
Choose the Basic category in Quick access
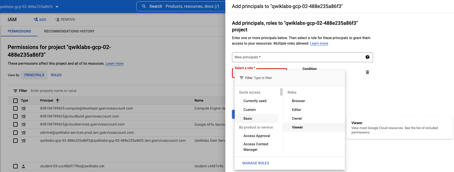pos(248,119)
